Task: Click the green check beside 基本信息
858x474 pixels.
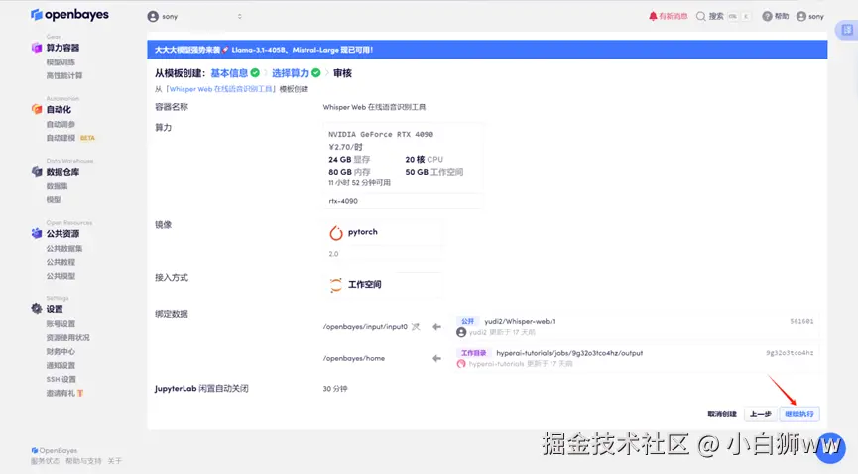Action: (x=255, y=72)
